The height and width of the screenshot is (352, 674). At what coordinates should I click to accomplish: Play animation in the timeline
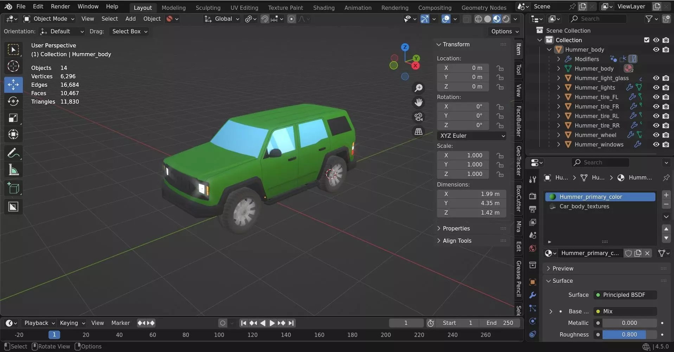(272, 323)
